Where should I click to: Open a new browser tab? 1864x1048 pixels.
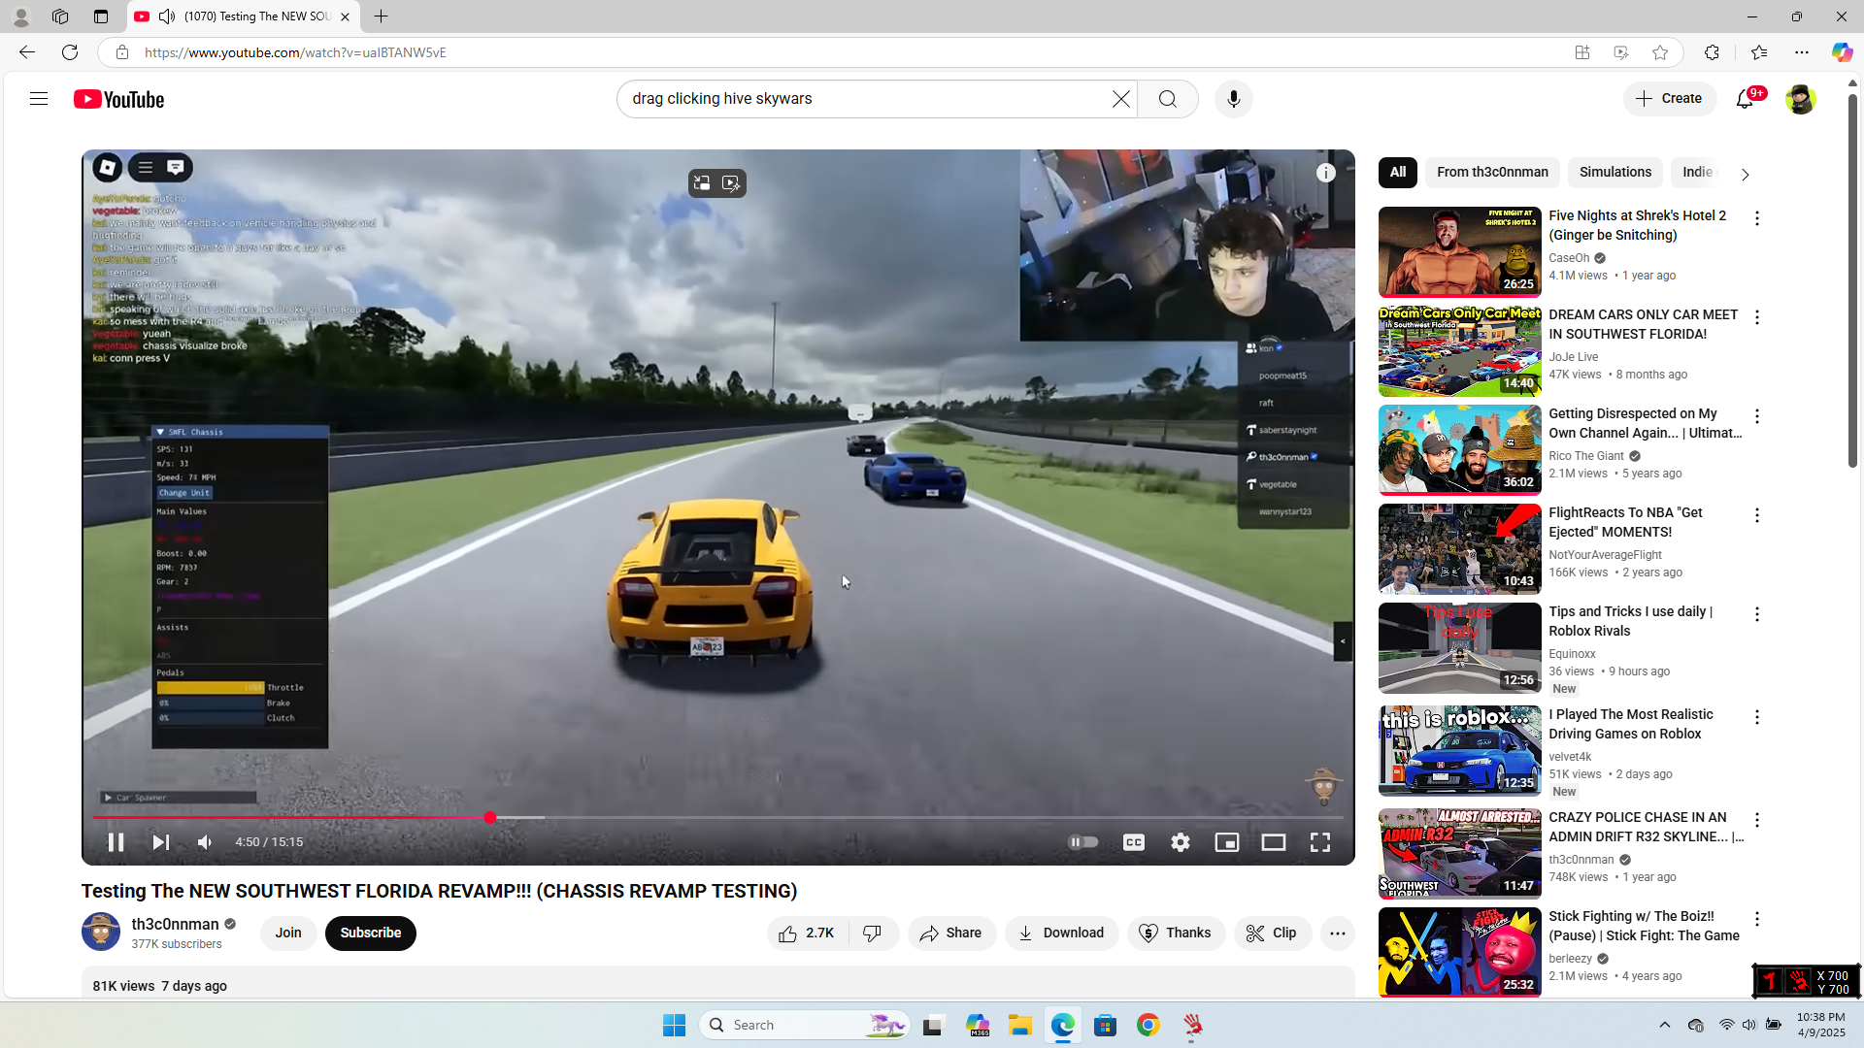[382, 16]
